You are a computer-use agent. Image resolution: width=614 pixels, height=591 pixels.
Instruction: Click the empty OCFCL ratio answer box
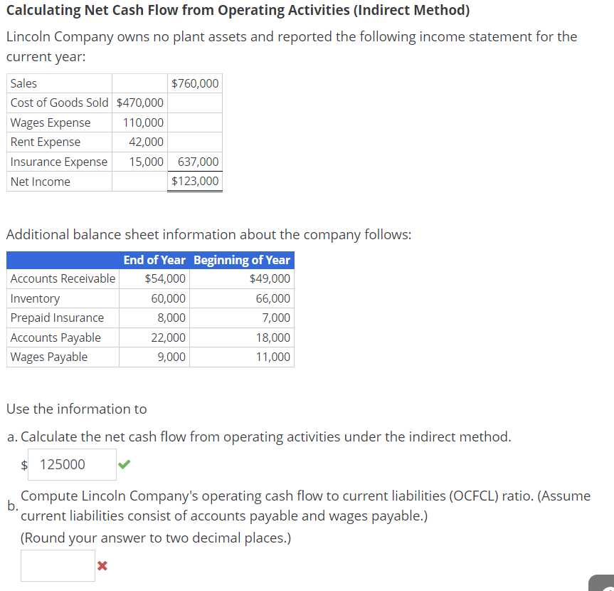click(x=58, y=565)
